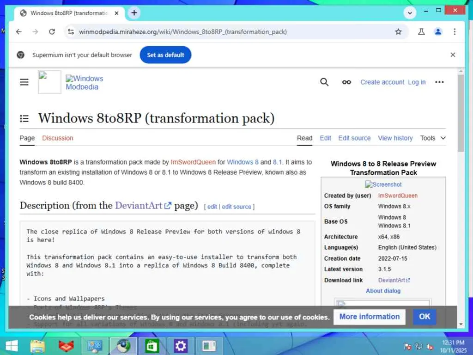Open the 8.1 link in intro
The width and height of the screenshot is (473, 355).
[x=278, y=162]
